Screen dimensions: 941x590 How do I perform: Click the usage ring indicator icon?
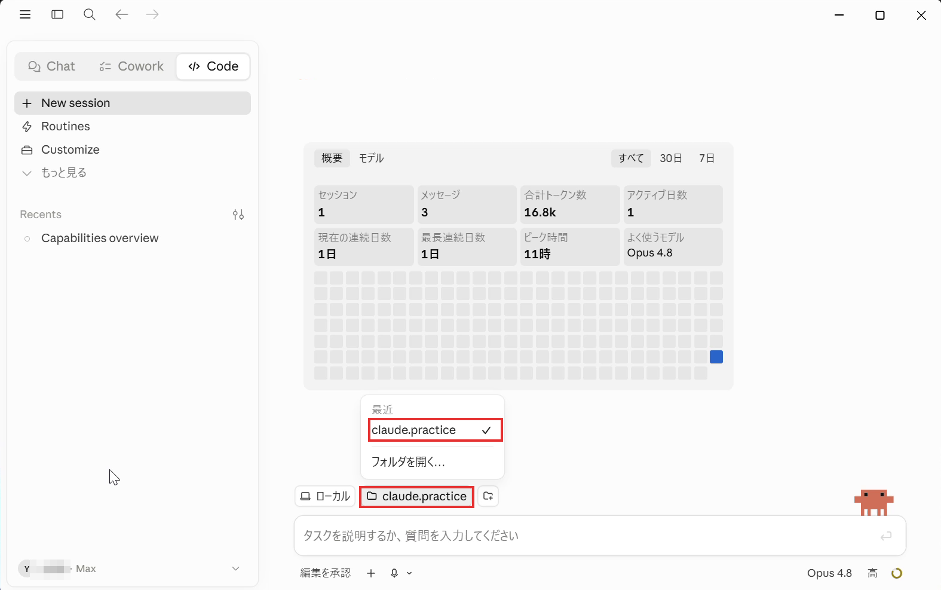897,573
